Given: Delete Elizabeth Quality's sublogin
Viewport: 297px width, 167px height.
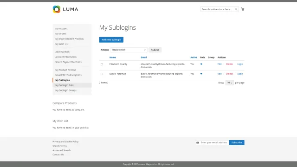Looking at the screenshot, I should point(229,64).
